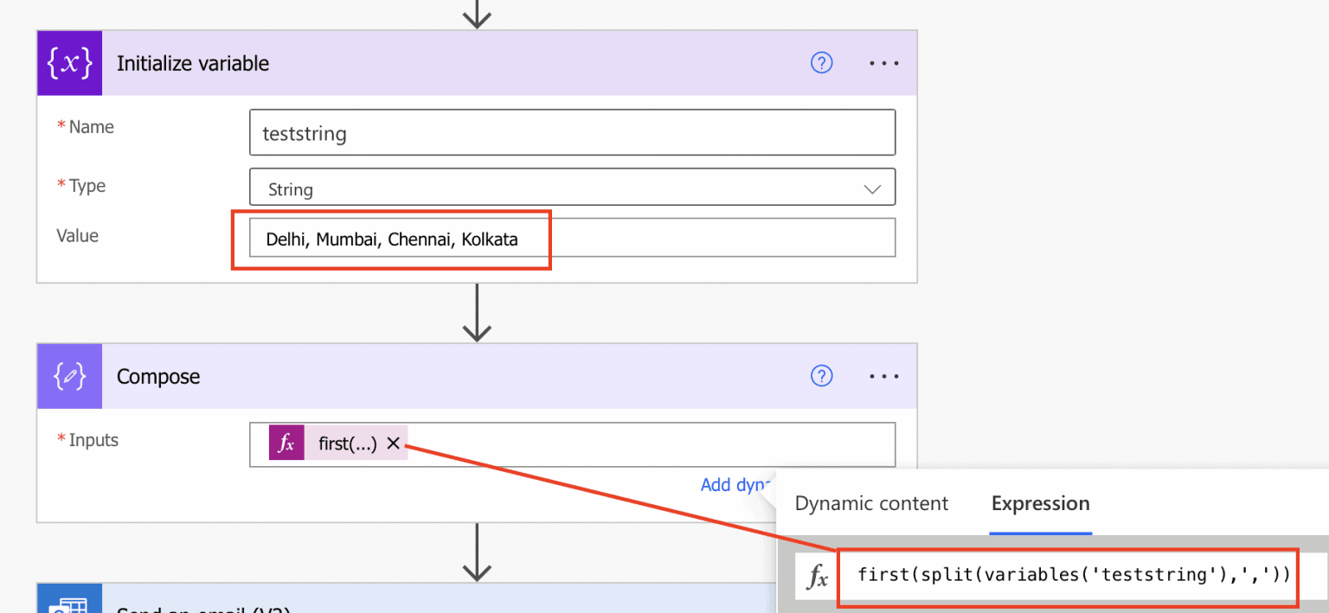Click the Add dynamic content link
Image resolution: width=1329 pixels, height=613 pixels.
(x=736, y=485)
